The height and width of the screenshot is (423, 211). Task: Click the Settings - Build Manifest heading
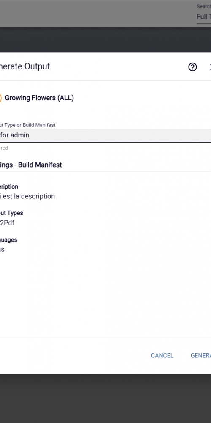[x=31, y=165]
